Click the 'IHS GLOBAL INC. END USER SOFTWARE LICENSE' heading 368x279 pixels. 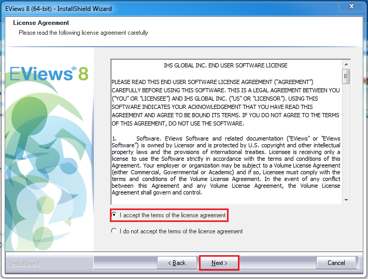tap(225, 65)
